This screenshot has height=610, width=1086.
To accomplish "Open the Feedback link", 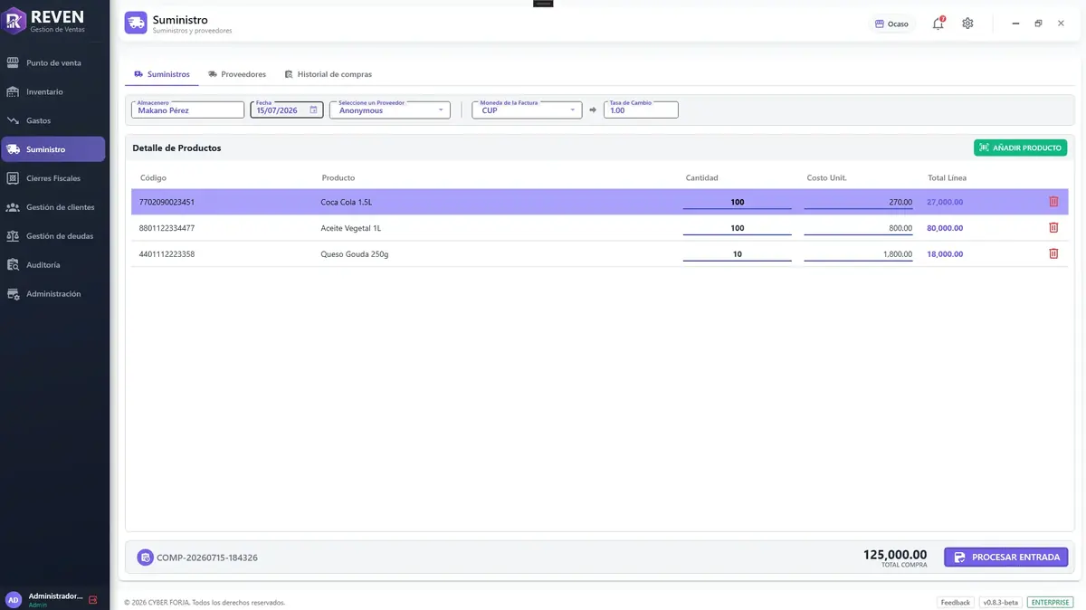I will [955, 602].
